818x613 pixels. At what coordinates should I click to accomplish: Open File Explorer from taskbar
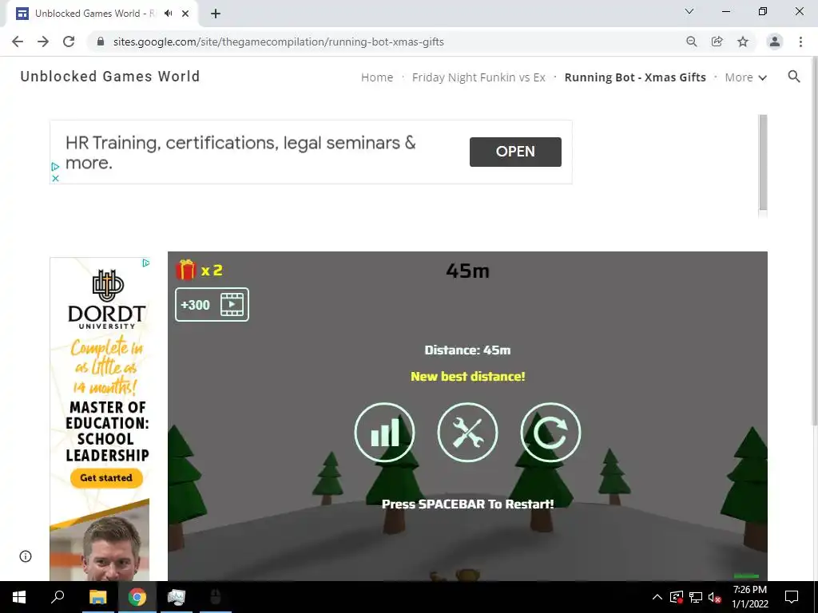(97, 597)
